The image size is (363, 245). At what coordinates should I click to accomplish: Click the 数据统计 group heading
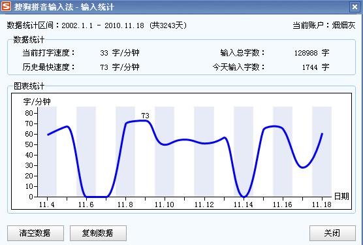point(29,40)
